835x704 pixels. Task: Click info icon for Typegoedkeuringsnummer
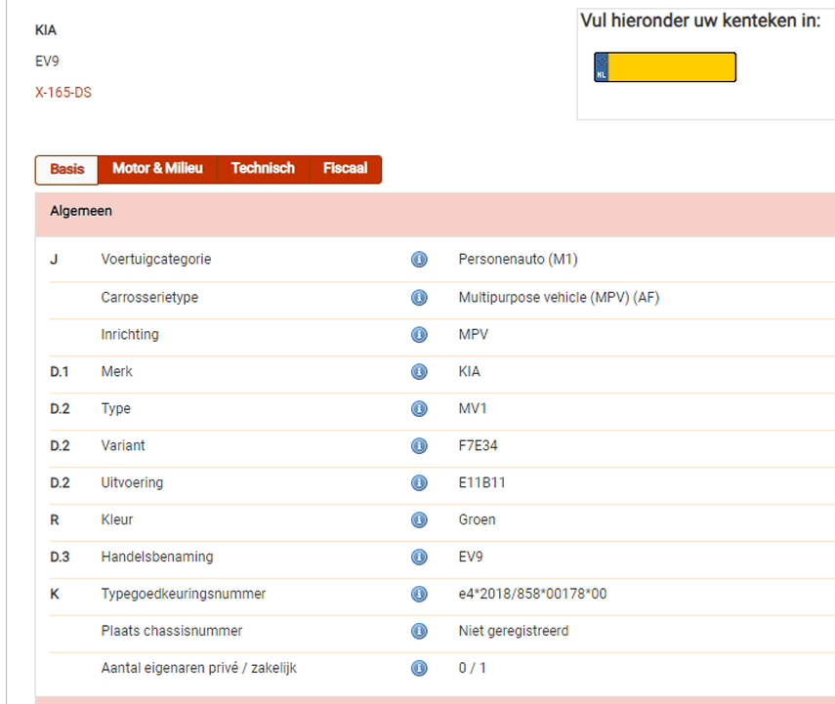click(419, 594)
